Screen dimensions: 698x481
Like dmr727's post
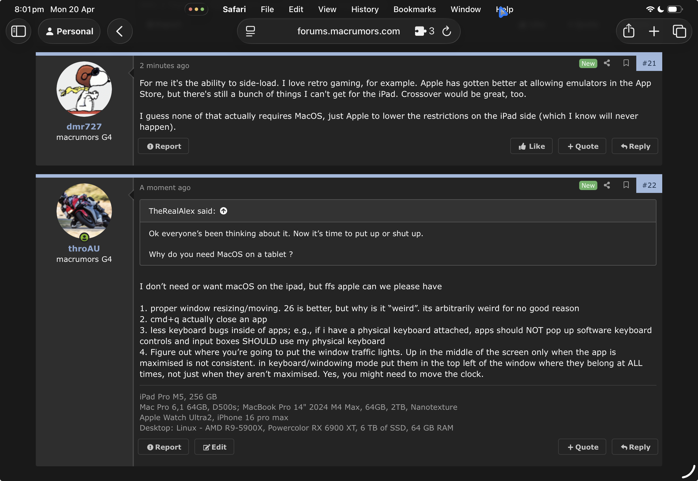(531, 146)
